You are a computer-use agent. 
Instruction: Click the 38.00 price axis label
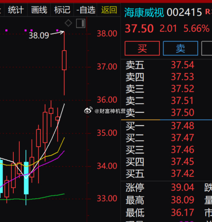pos(107,33)
